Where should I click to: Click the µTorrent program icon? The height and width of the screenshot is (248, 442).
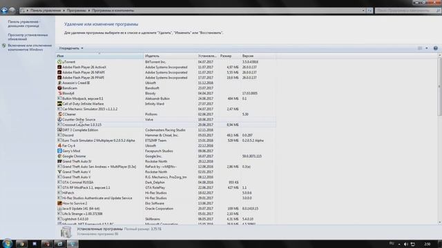click(59, 62)
